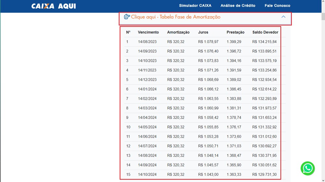The image size is (325, 182).
Task: Open the WhatsApp chat icon
Action: click(x=307, y=168)
